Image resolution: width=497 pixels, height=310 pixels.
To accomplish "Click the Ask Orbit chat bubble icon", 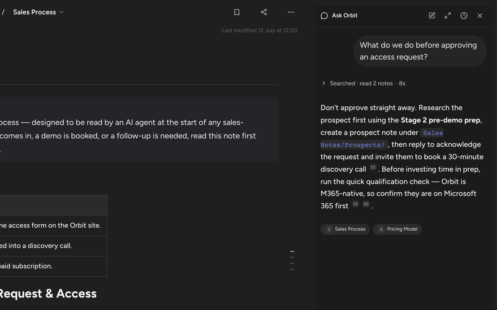I will (324, 15).
